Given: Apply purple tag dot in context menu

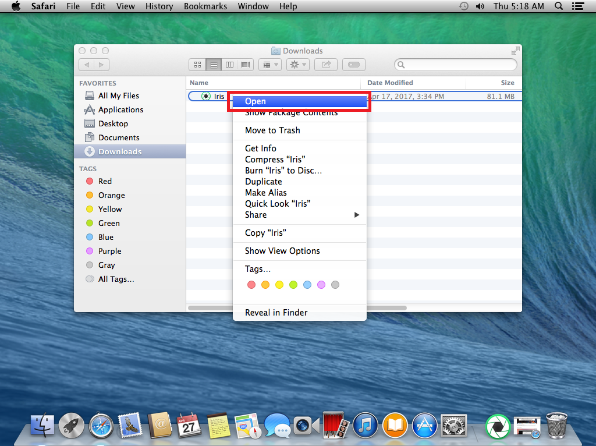Looking at the screenshot, I should [321, 285].
